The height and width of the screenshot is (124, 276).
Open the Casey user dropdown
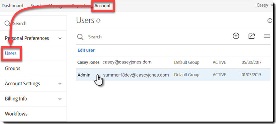click(x=265, y=5)
